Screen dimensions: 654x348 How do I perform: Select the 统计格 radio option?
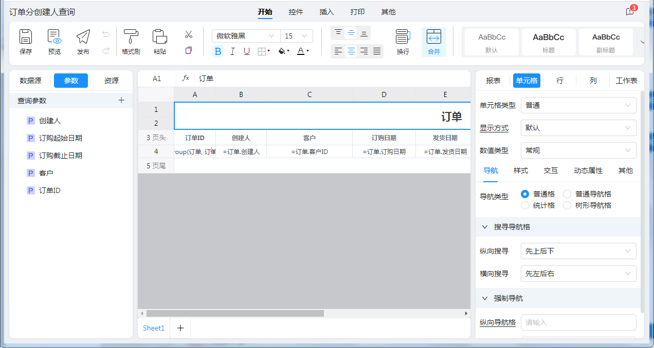525,205
